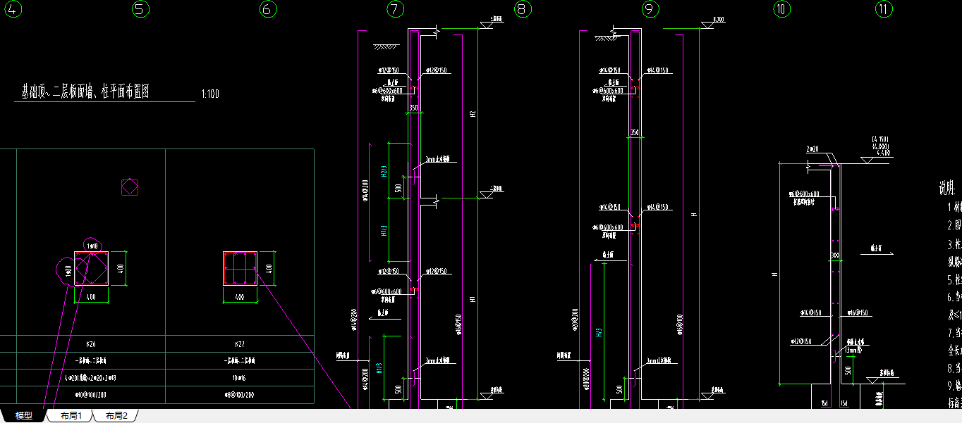The image size is (962, 423).
Task: Select the cyan H1/3 label in the axis 9 section
Action: (599, 333)
